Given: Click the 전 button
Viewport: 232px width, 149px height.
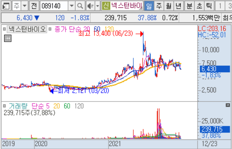Looking at the screenshot, I should [34, 6].
